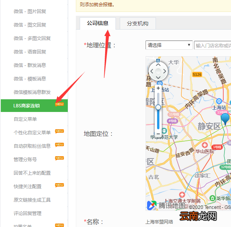Screen dimensions: 231x227
Task: Click the 1号线 subway label
Action: (217, 147)
